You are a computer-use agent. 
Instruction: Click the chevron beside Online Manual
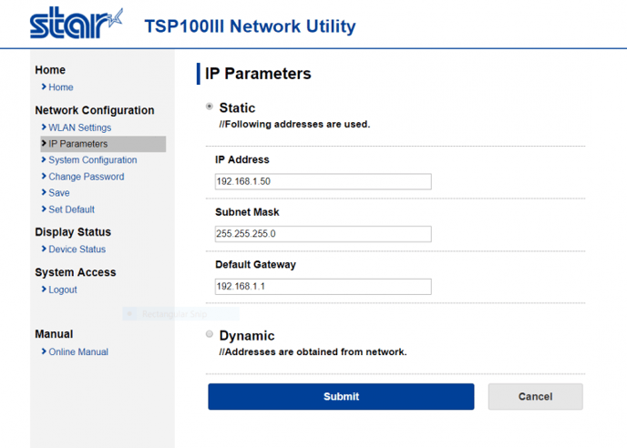pos(44,351)
